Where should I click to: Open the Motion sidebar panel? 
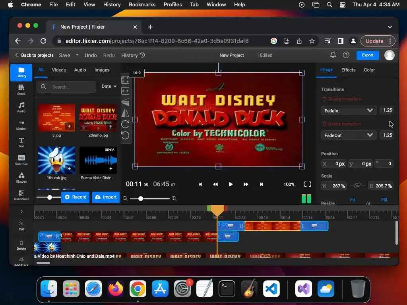coord(21,125)
